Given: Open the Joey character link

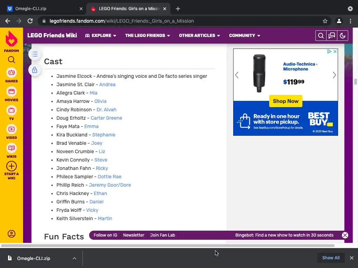Looking at the screenshot, I should [x=96, y=143].
